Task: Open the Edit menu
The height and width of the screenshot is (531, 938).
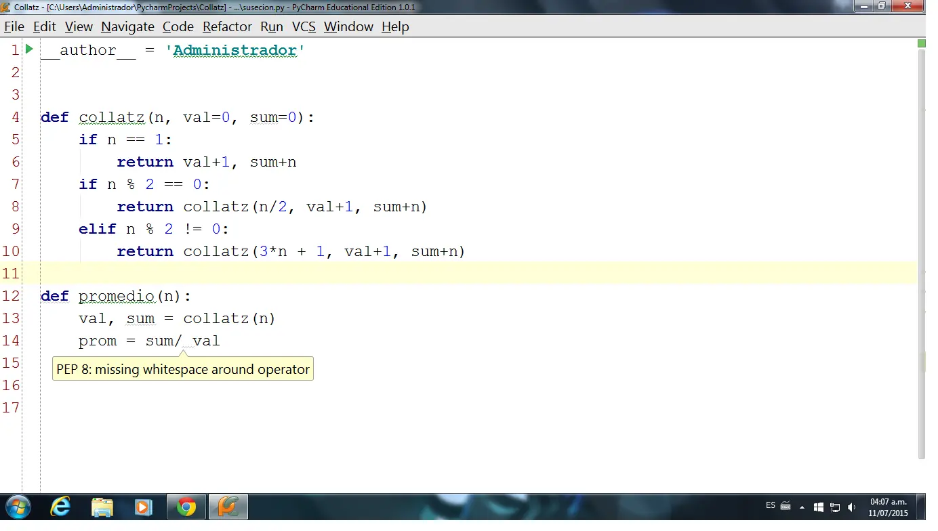Action: pos(45,26)
